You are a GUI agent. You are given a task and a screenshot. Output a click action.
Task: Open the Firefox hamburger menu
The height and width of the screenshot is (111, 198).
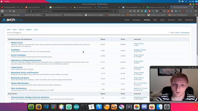click(196, 11)
